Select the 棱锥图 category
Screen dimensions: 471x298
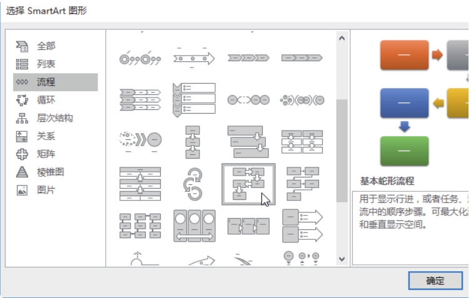pyautogui.click(x=55, y=172)
